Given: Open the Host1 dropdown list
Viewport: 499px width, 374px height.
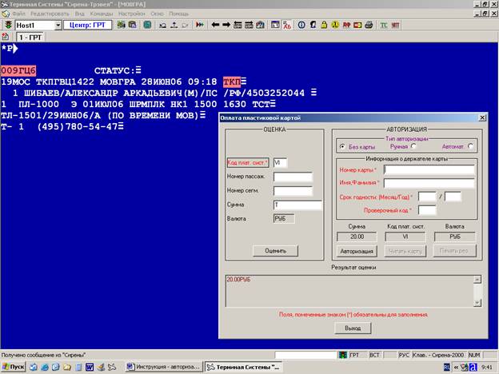Looking at the screenshot, I should coord(58,25).
